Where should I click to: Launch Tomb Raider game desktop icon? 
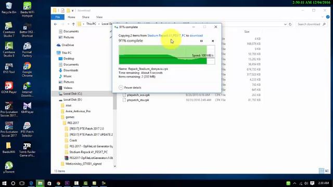coord(27,150)
